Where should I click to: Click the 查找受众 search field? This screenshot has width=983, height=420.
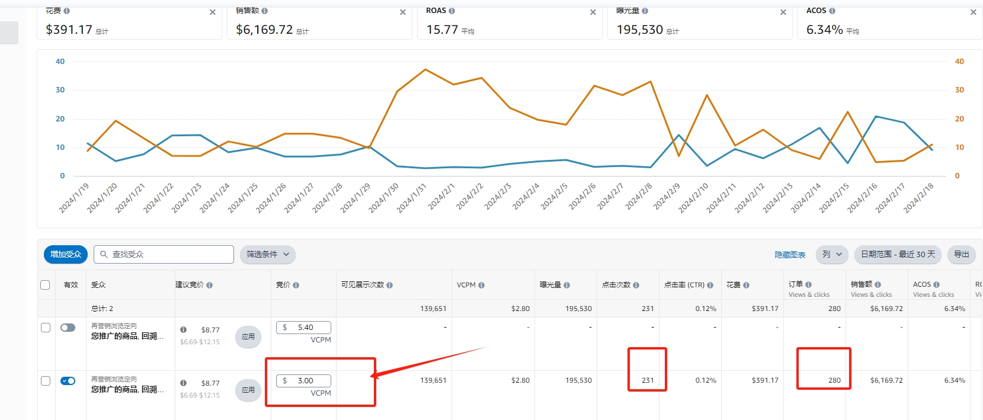(x=164, y=254)
